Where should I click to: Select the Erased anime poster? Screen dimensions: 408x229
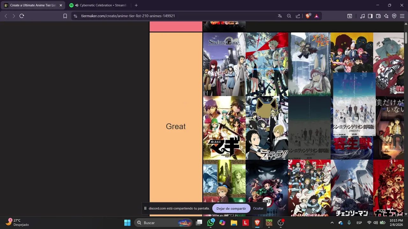[390, 128]
